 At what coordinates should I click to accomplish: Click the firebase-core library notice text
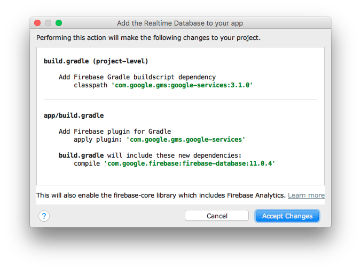click(161, 195)
